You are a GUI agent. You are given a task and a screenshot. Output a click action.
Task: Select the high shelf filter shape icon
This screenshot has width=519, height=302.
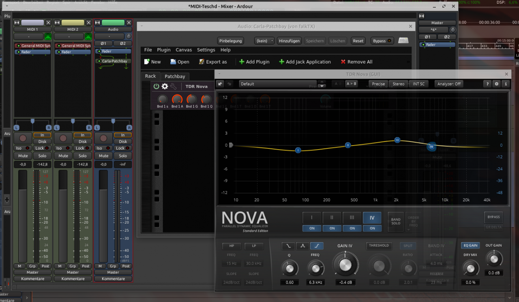pyautogui.click(x=317, y=245)
